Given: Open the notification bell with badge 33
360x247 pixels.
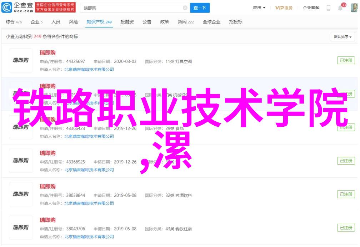Looking at the screenshot, I should coord(340,8).
